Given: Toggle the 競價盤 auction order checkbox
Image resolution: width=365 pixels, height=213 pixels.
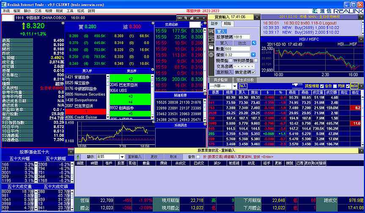Looking at the screenshot, I should [x=231, y=61].
